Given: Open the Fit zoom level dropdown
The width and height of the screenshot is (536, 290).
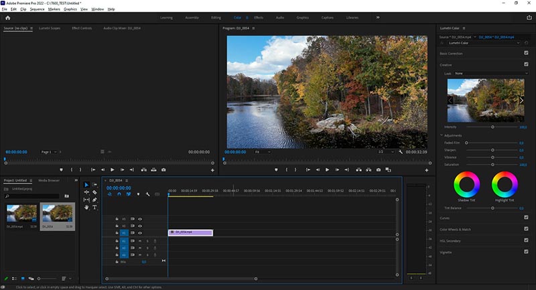Looking at the screenshot, I should [x=262, y=152].
